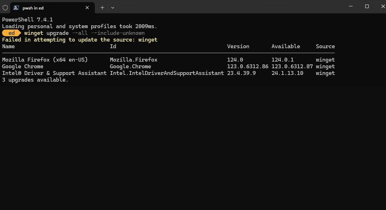Close the "pwsh in ed" tab

tap(87, 7)
